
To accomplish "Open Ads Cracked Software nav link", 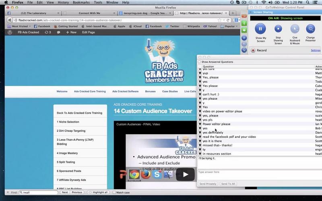I will [x=125, y=92].
